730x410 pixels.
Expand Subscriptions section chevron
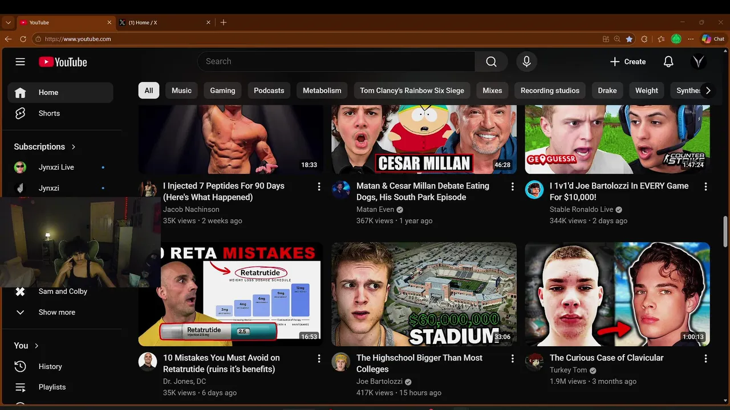tap(74, 147)
